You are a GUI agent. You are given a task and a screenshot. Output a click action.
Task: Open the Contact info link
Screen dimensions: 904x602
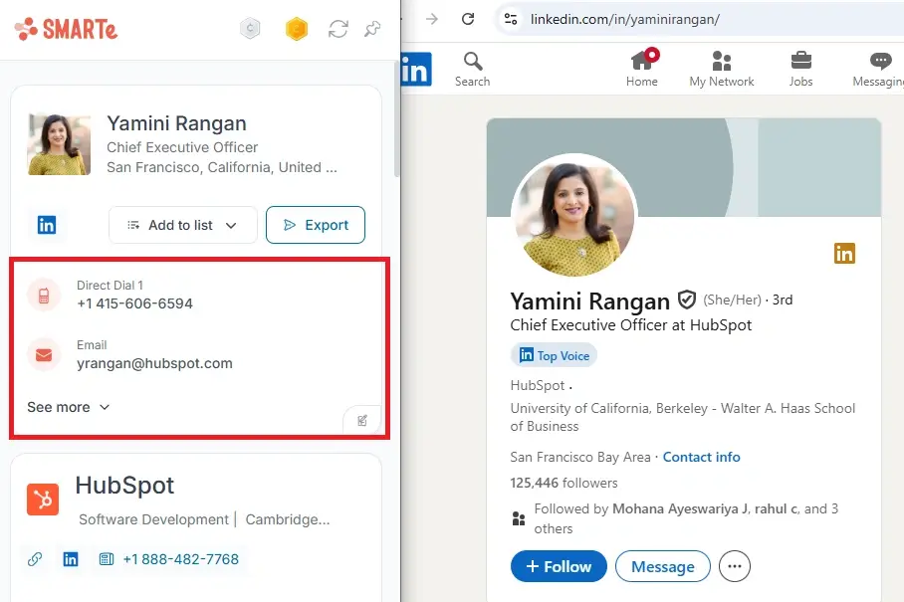(701, 457)
